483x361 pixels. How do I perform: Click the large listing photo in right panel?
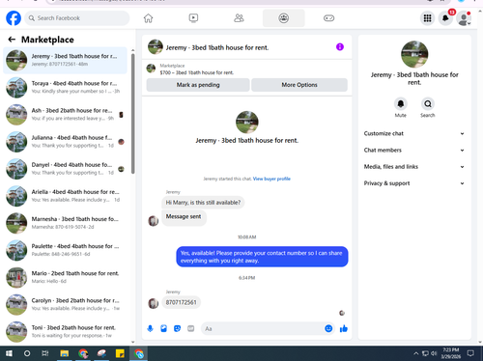[x=414, y=54]
